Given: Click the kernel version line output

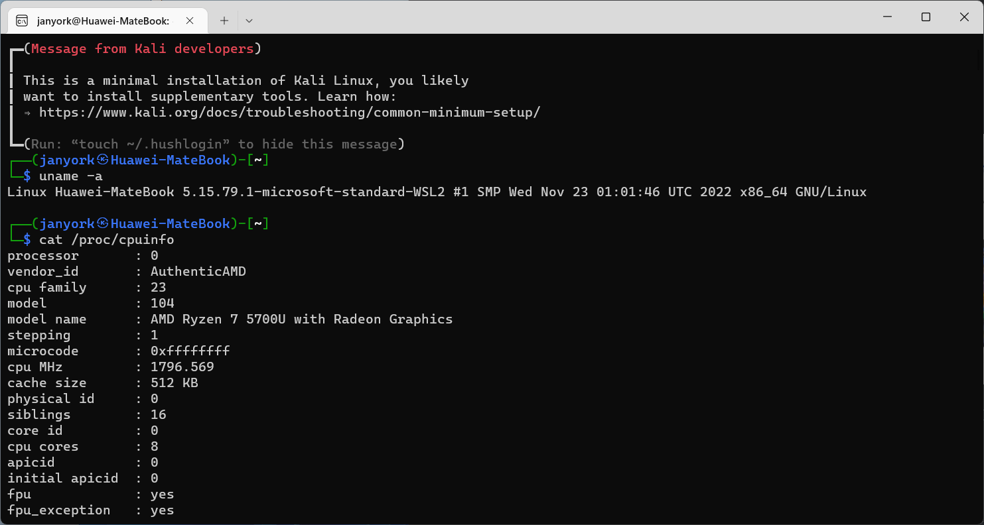Looking at the screenshot, I should point(437,192).
